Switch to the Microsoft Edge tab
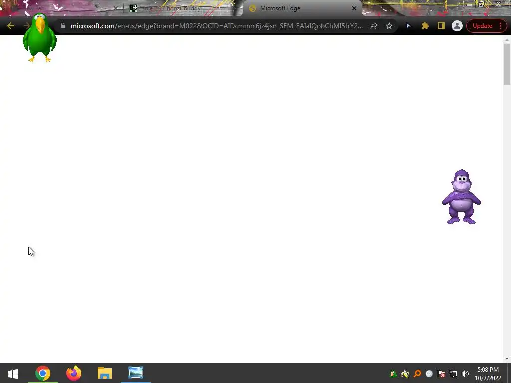Image resolution: width=511 pixels, height=383 pixels. click(x=302, y=8)
